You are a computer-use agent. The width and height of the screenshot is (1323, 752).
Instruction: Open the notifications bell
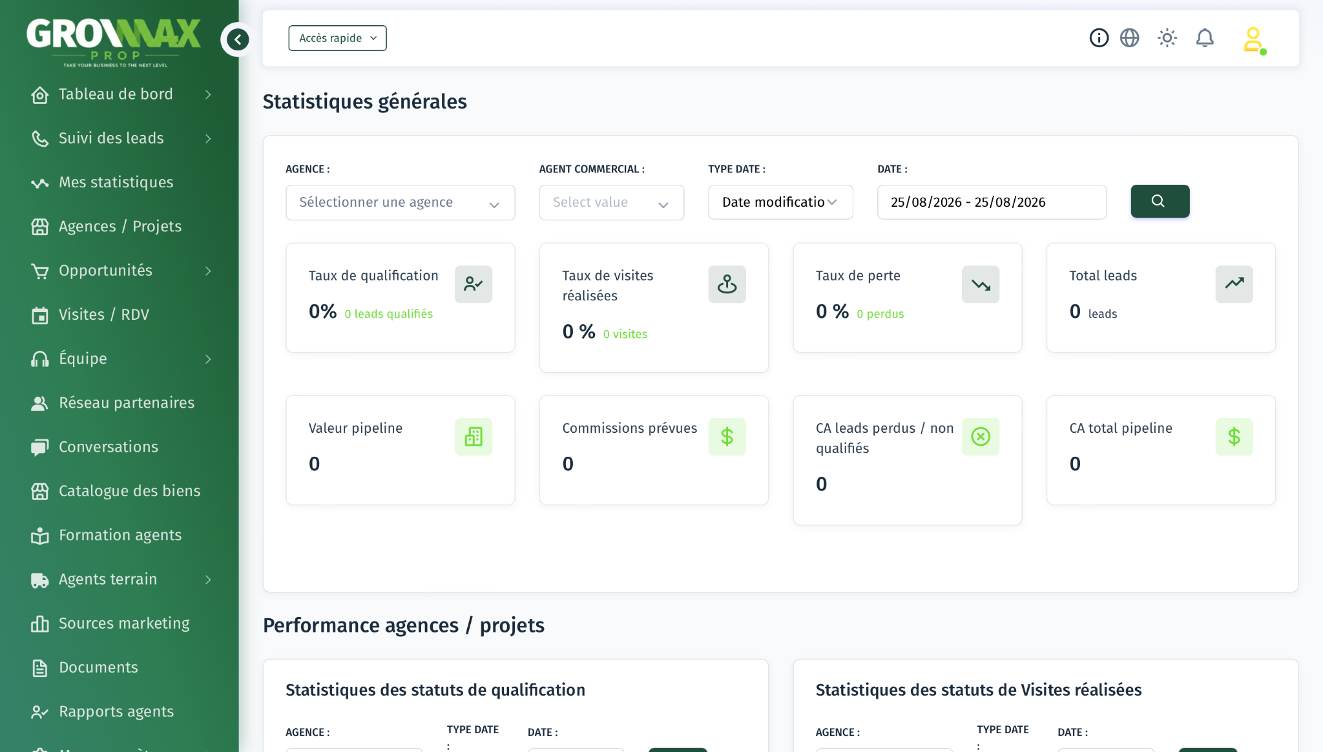1205,38
